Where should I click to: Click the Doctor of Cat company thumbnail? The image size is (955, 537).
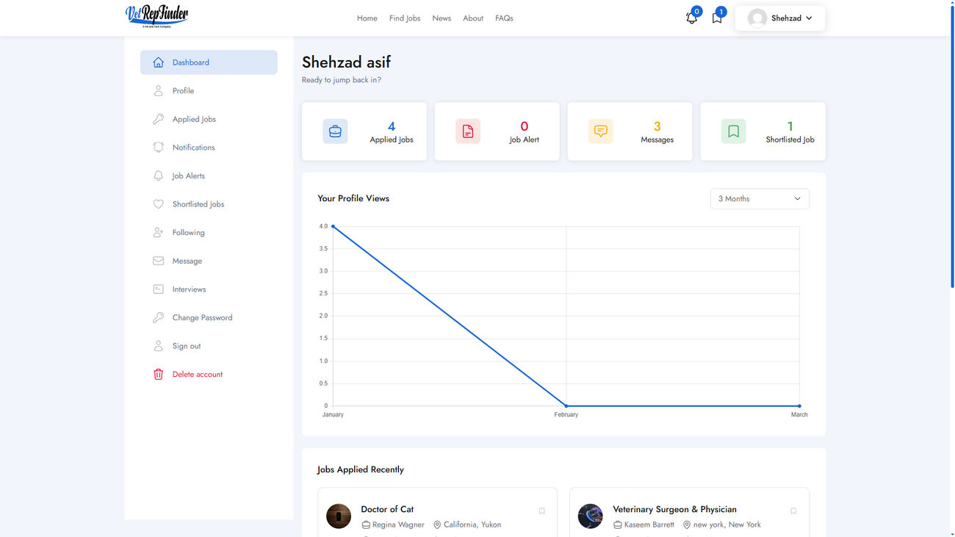click(x=339, y=516)
